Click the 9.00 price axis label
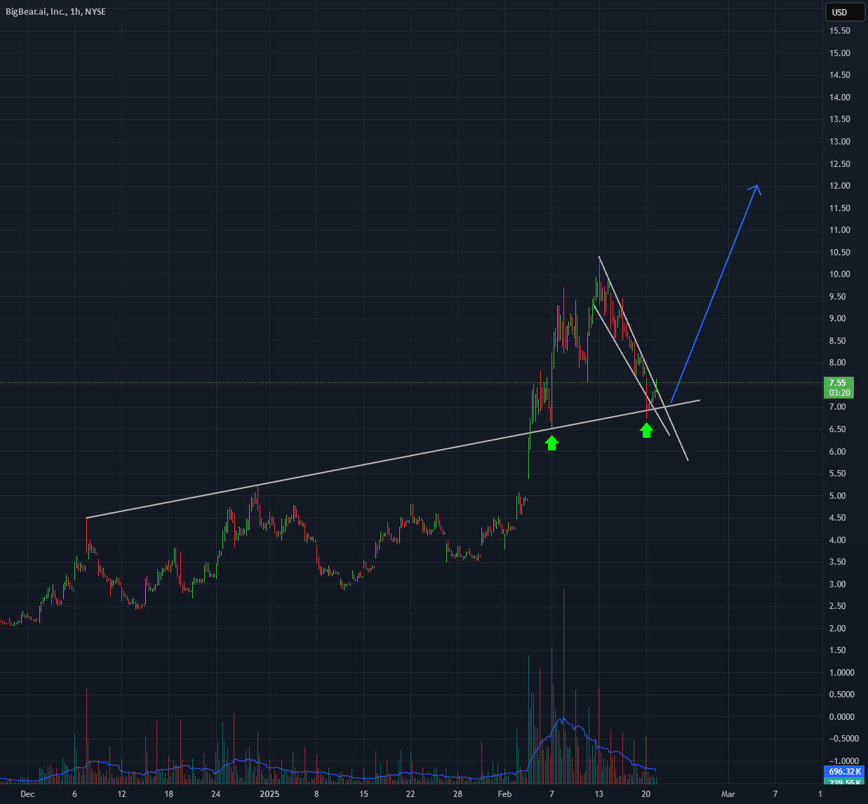868x804 pixels. (837, 319)
